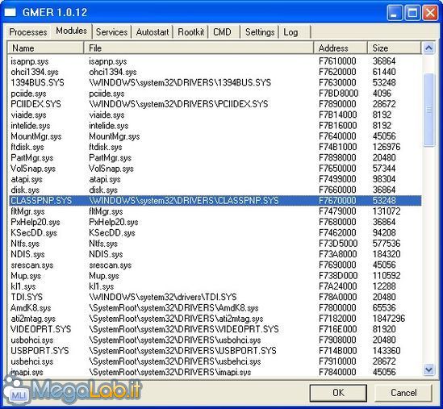Image resolution: width=443 pixels, height=409 pixels.
Task: Switch to the Rootkit tab
Action: [x=190, y=32]
